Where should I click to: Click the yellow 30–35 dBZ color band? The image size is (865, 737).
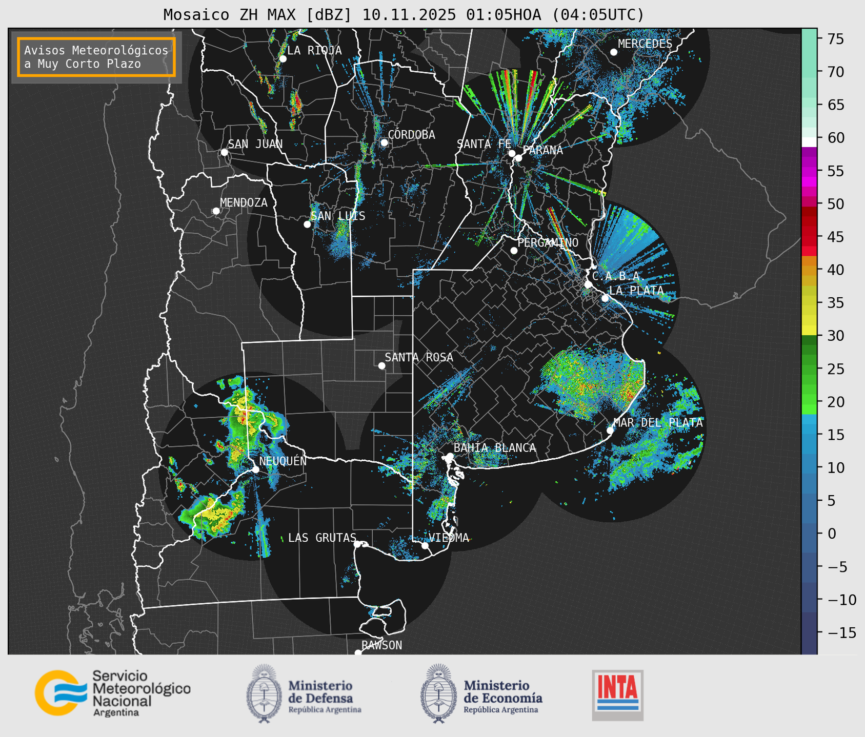click(x=809, y=320)
